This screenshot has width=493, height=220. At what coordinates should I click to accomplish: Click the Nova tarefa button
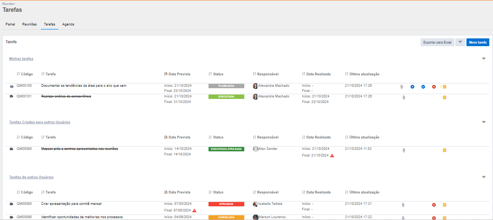478,42
